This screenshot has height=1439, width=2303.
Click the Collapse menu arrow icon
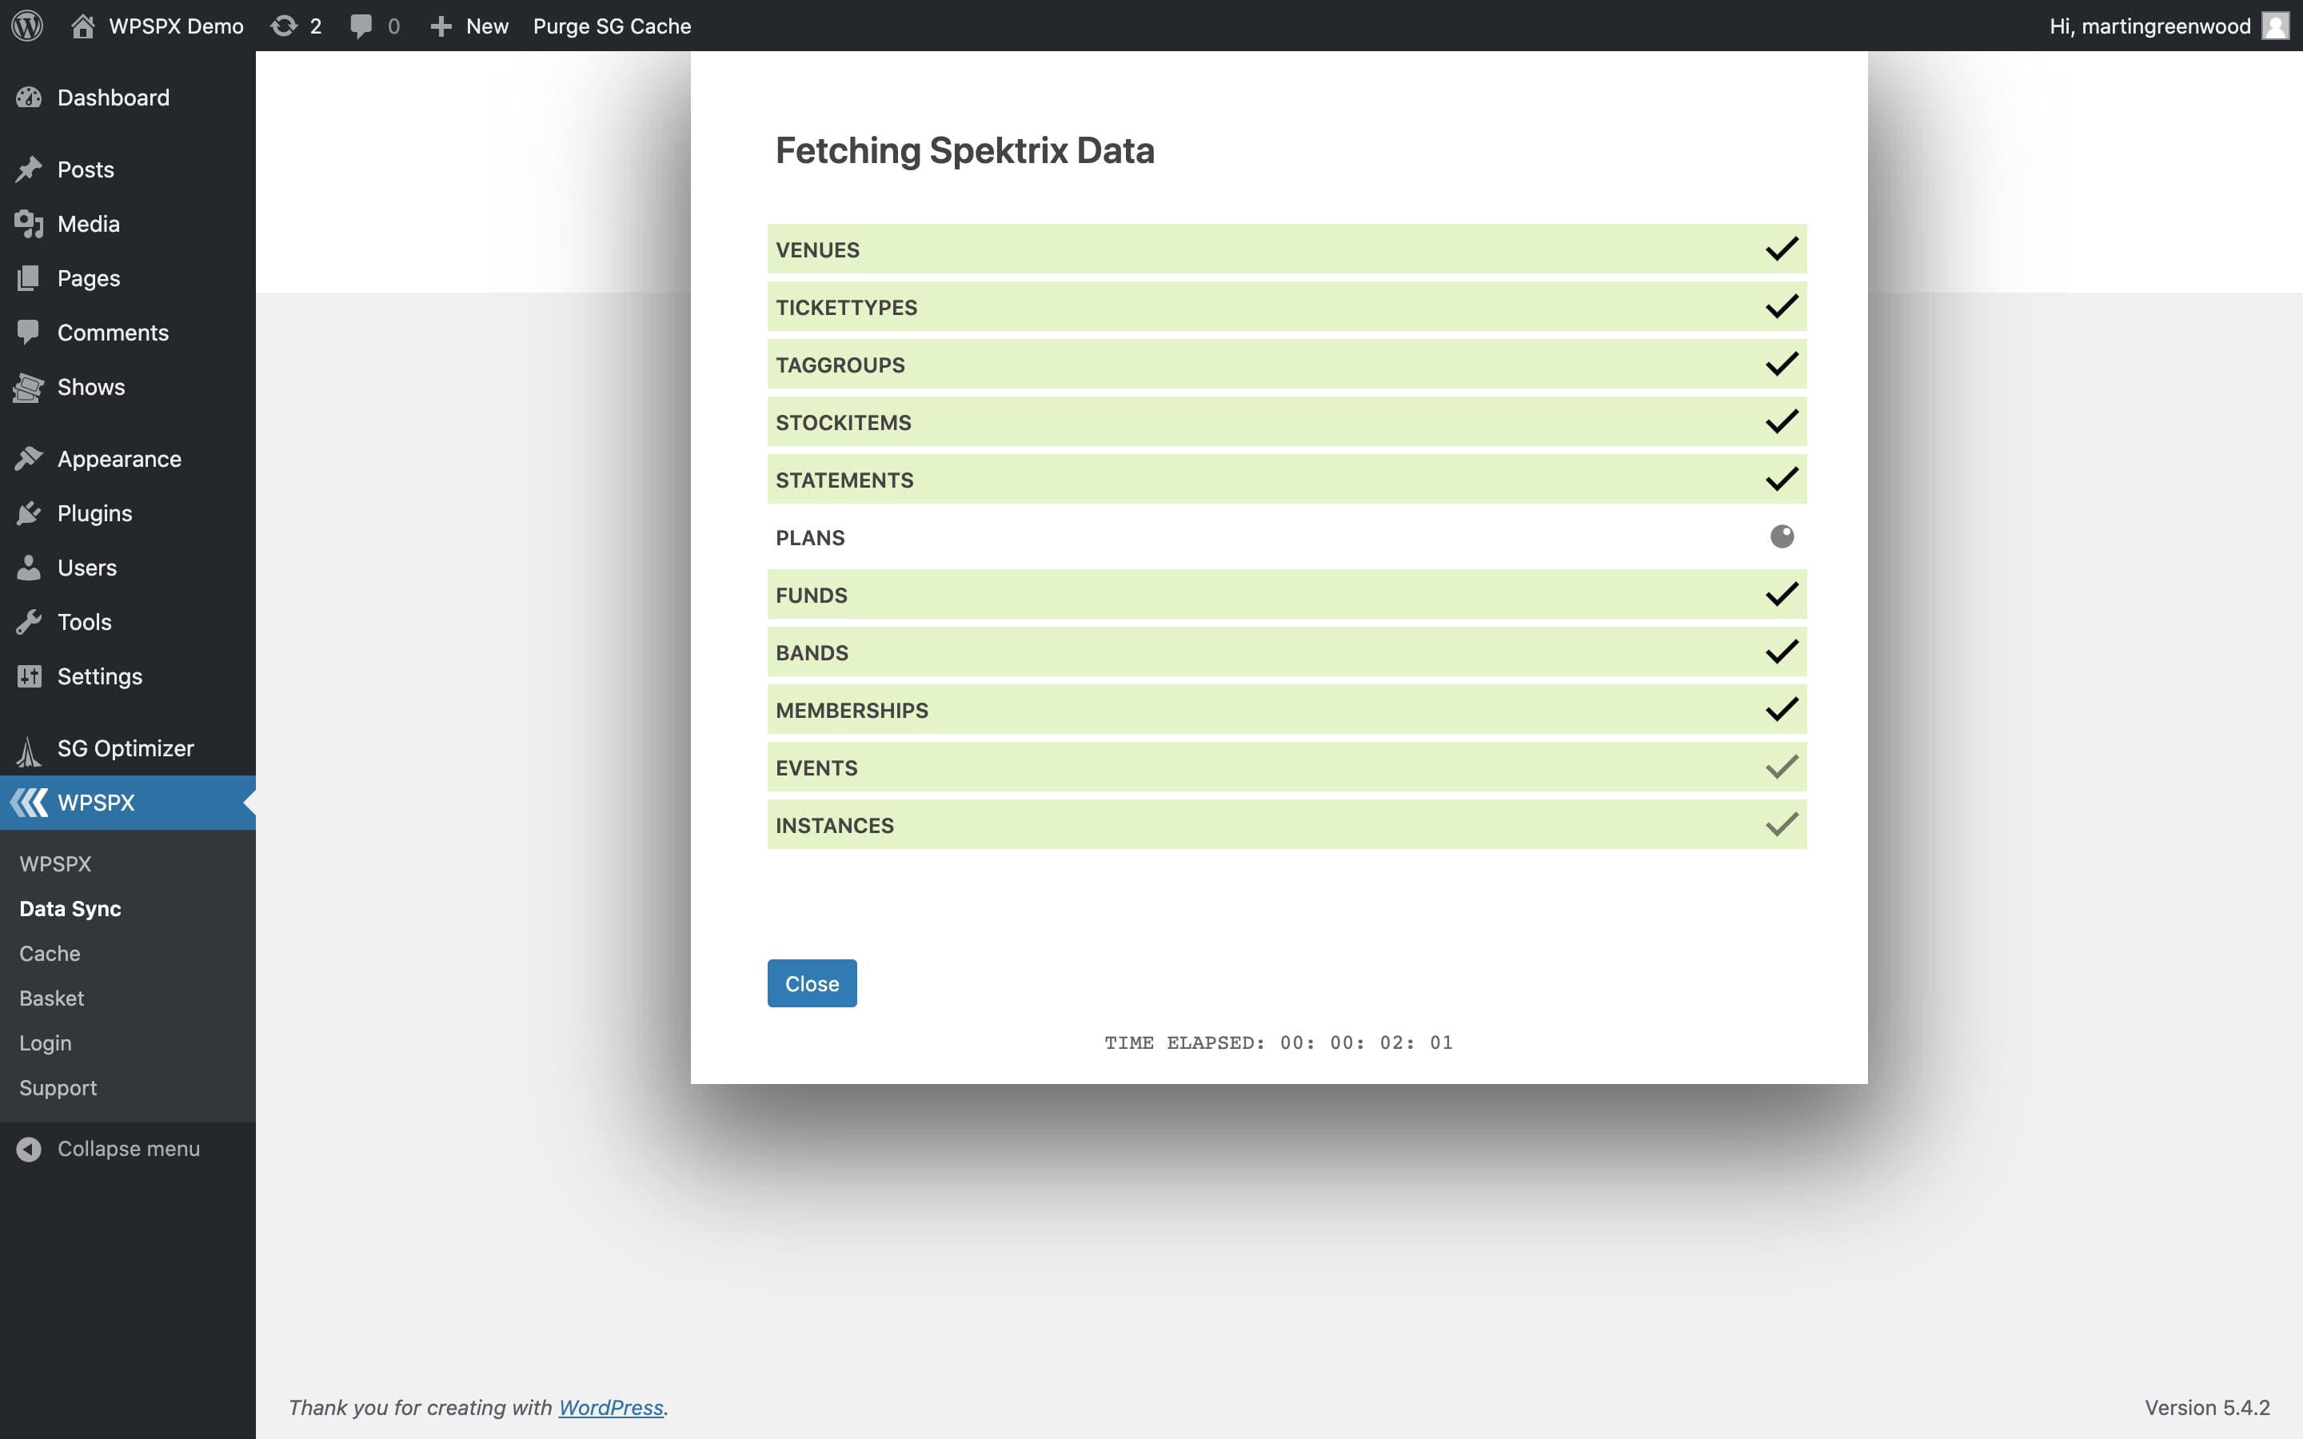click(29, 1149)
